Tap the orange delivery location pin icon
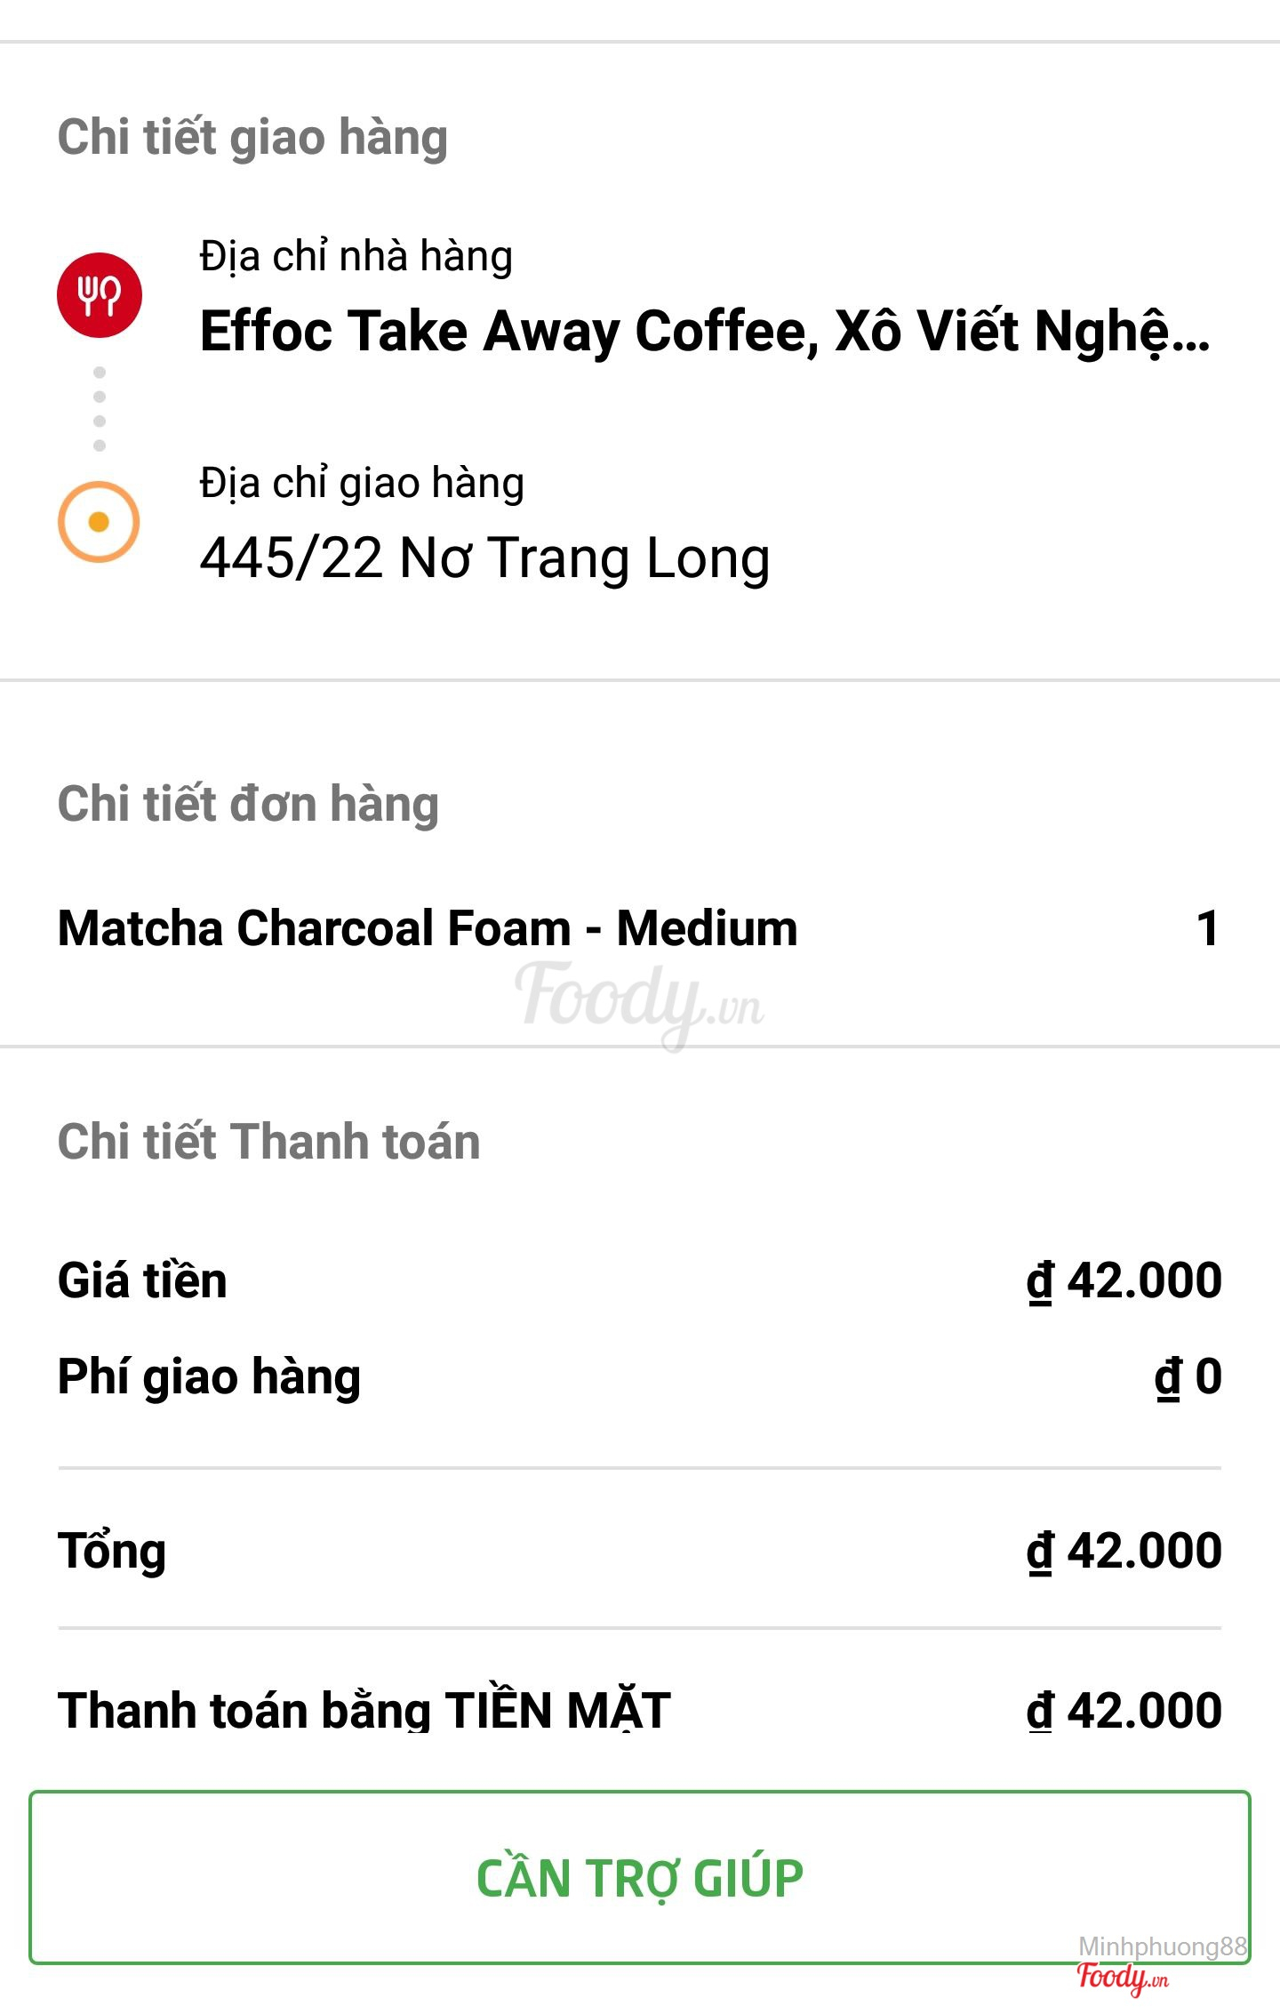The width and height of the screenshot is (1280, 2014). 99,522
